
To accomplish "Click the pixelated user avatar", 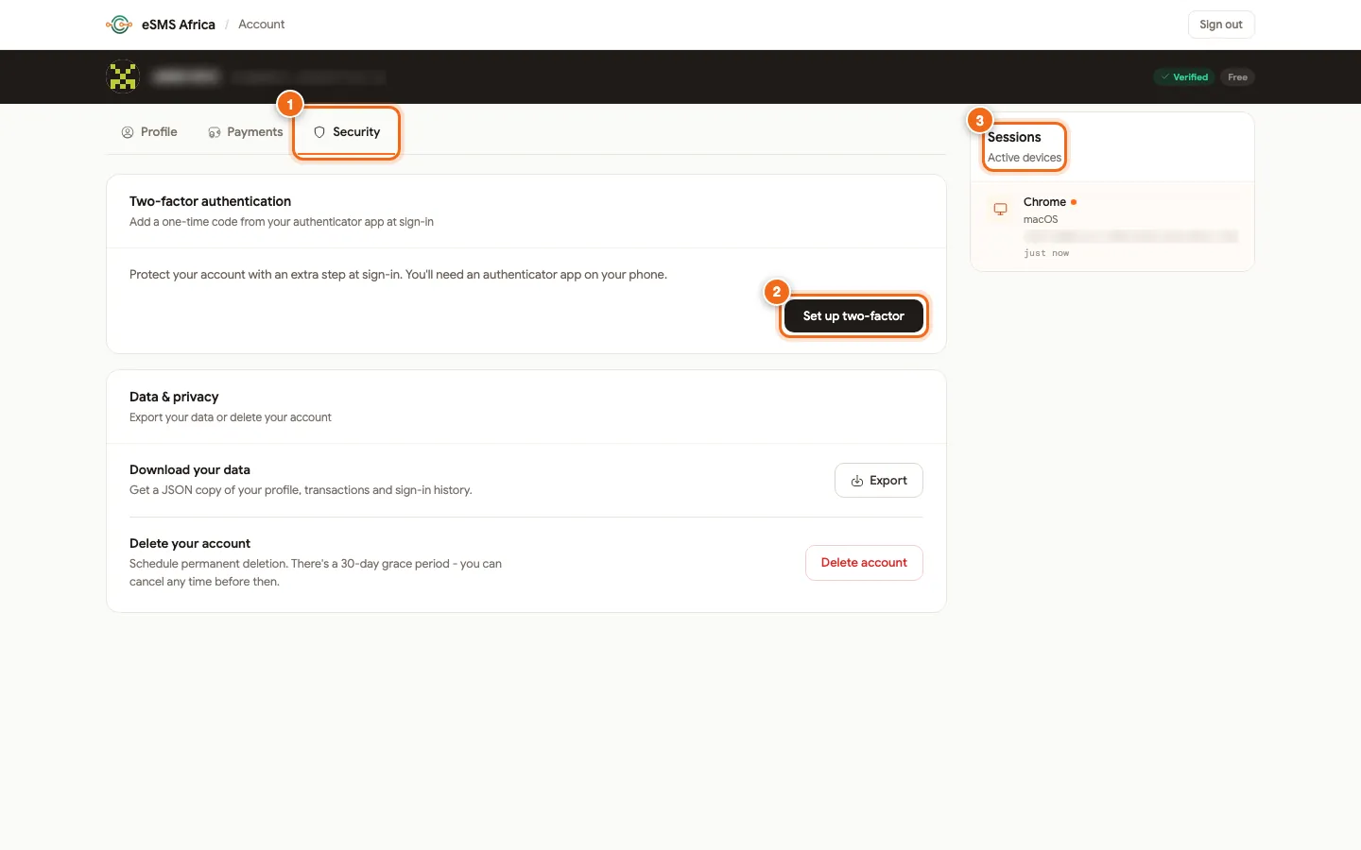I will (123, 76).
